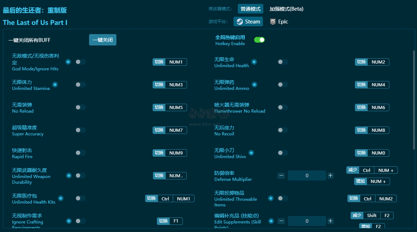Select the Epic platform option
Screen dimensions: 417x232
(x=279, y=22)
